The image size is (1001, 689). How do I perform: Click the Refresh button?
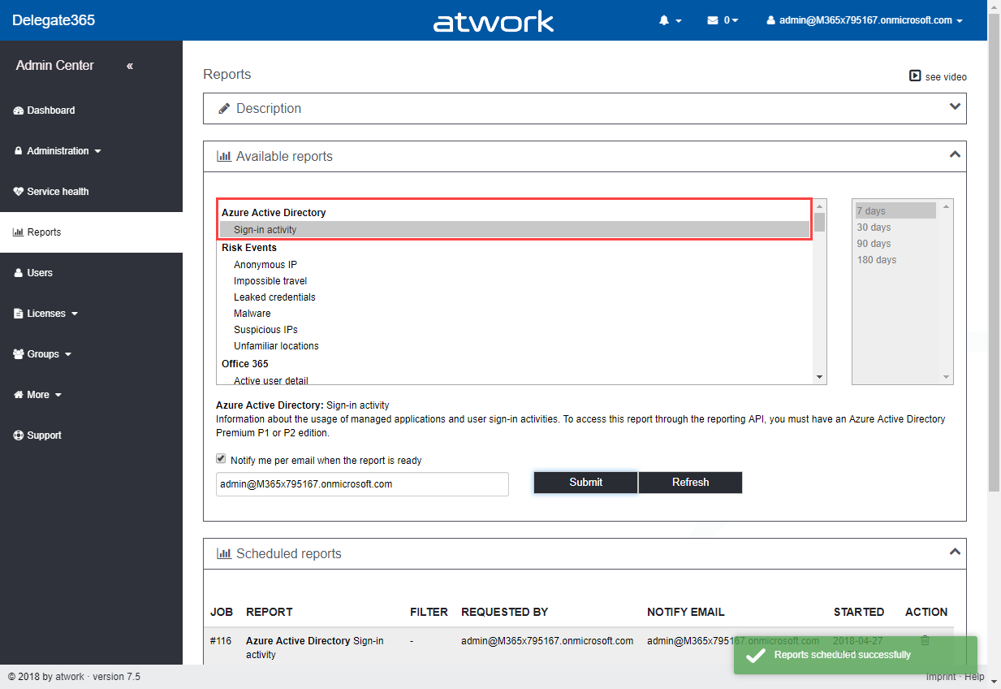tap(690, 483)
